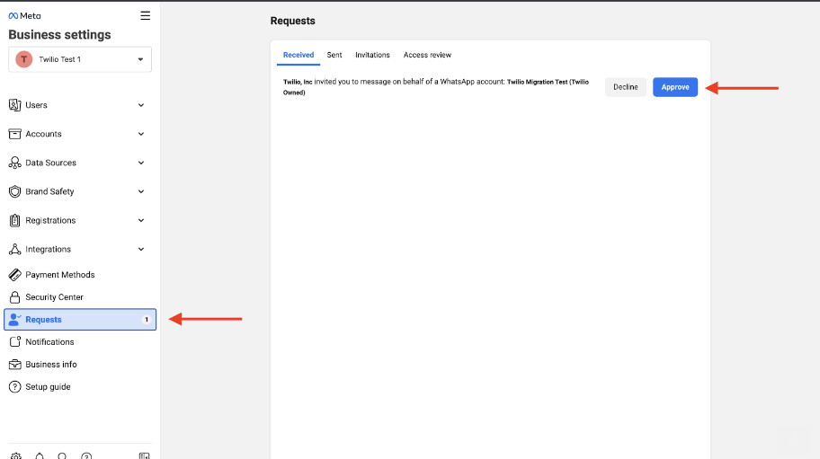820x459 pixels.
Task: Expand the Brand Safety chevron
Action: click(141, 191)
